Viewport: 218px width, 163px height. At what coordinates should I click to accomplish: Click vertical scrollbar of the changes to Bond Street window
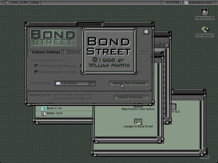click(x=159, y=100)
